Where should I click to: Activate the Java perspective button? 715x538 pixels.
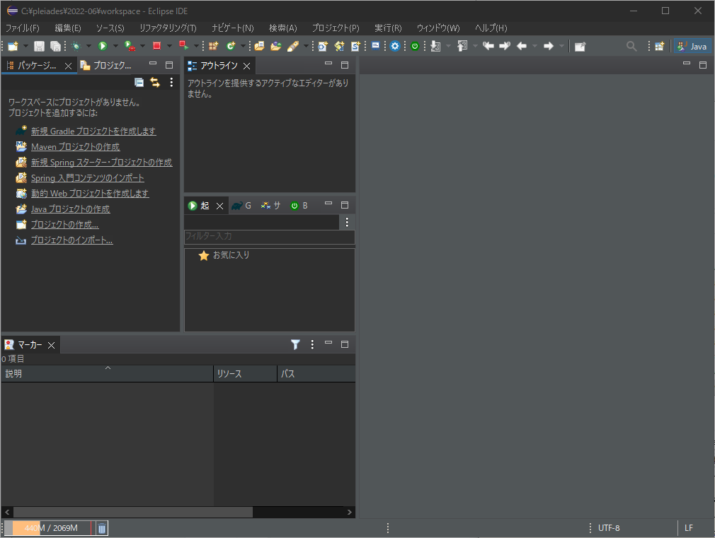pyautogui.click(x=692, y=45)
